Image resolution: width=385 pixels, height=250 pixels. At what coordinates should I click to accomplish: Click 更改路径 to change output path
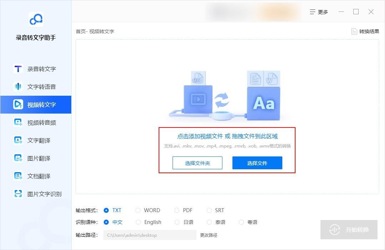[209, 235]
